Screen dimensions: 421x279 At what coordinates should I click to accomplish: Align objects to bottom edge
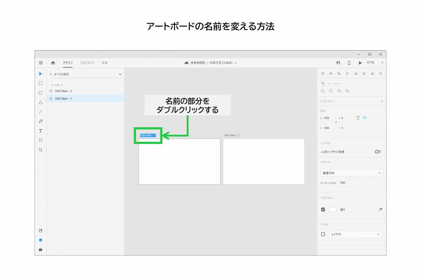click(x=339, y=74)
